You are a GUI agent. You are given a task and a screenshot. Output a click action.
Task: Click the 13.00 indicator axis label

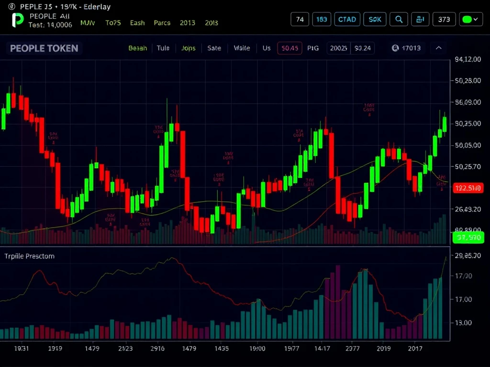click(x=463, y=323)
